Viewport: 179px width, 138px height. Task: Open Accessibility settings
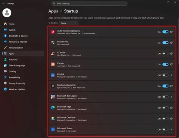[23, 77]
